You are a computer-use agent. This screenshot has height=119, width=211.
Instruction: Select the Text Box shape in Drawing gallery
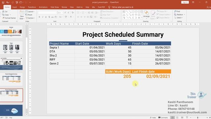(124, 12)
